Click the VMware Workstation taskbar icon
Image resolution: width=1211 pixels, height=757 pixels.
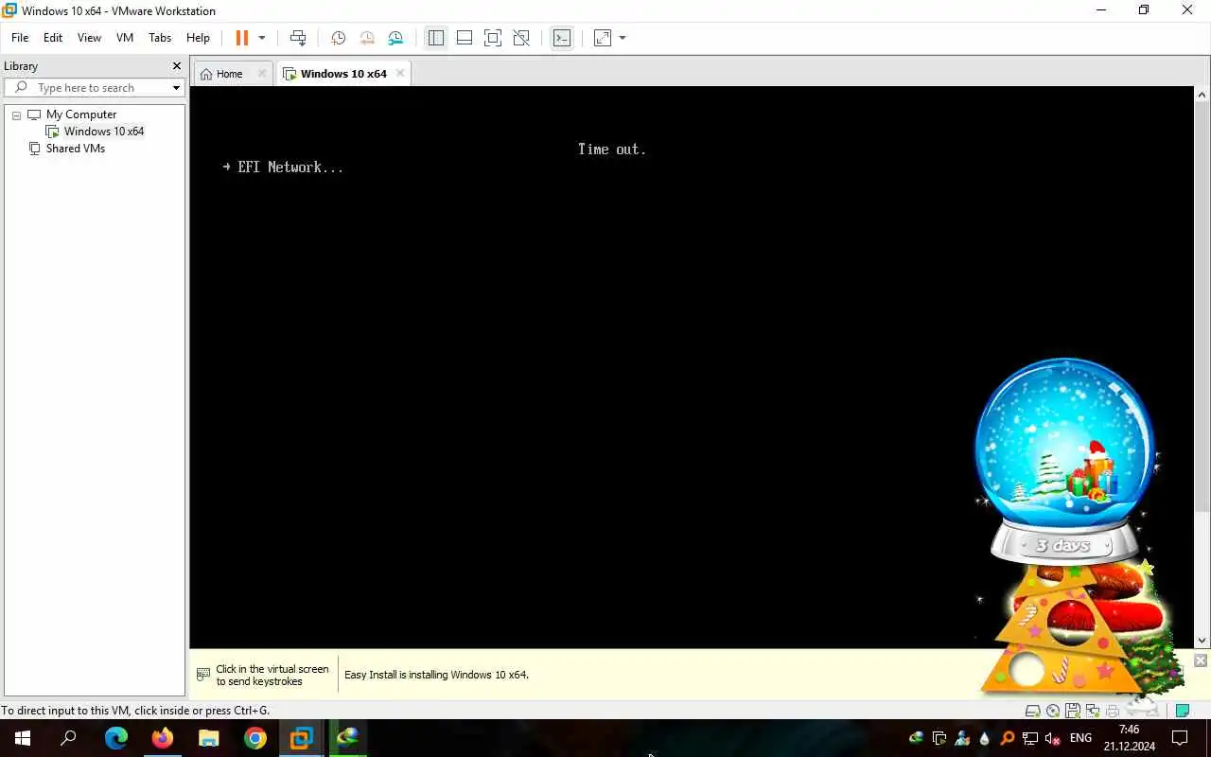point(301,738)
